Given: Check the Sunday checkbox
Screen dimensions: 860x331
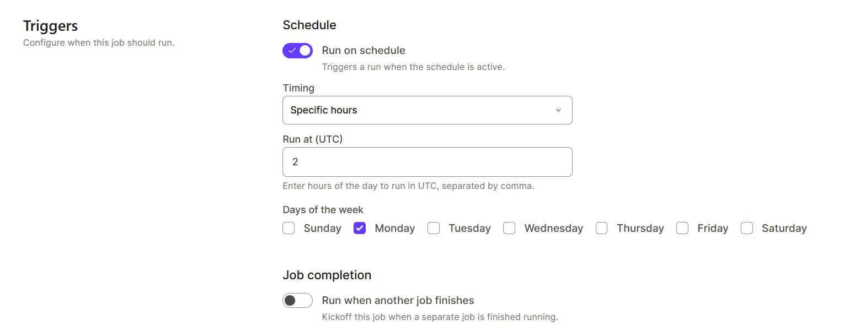Looking at the screenshot, I should coord(289,227).
